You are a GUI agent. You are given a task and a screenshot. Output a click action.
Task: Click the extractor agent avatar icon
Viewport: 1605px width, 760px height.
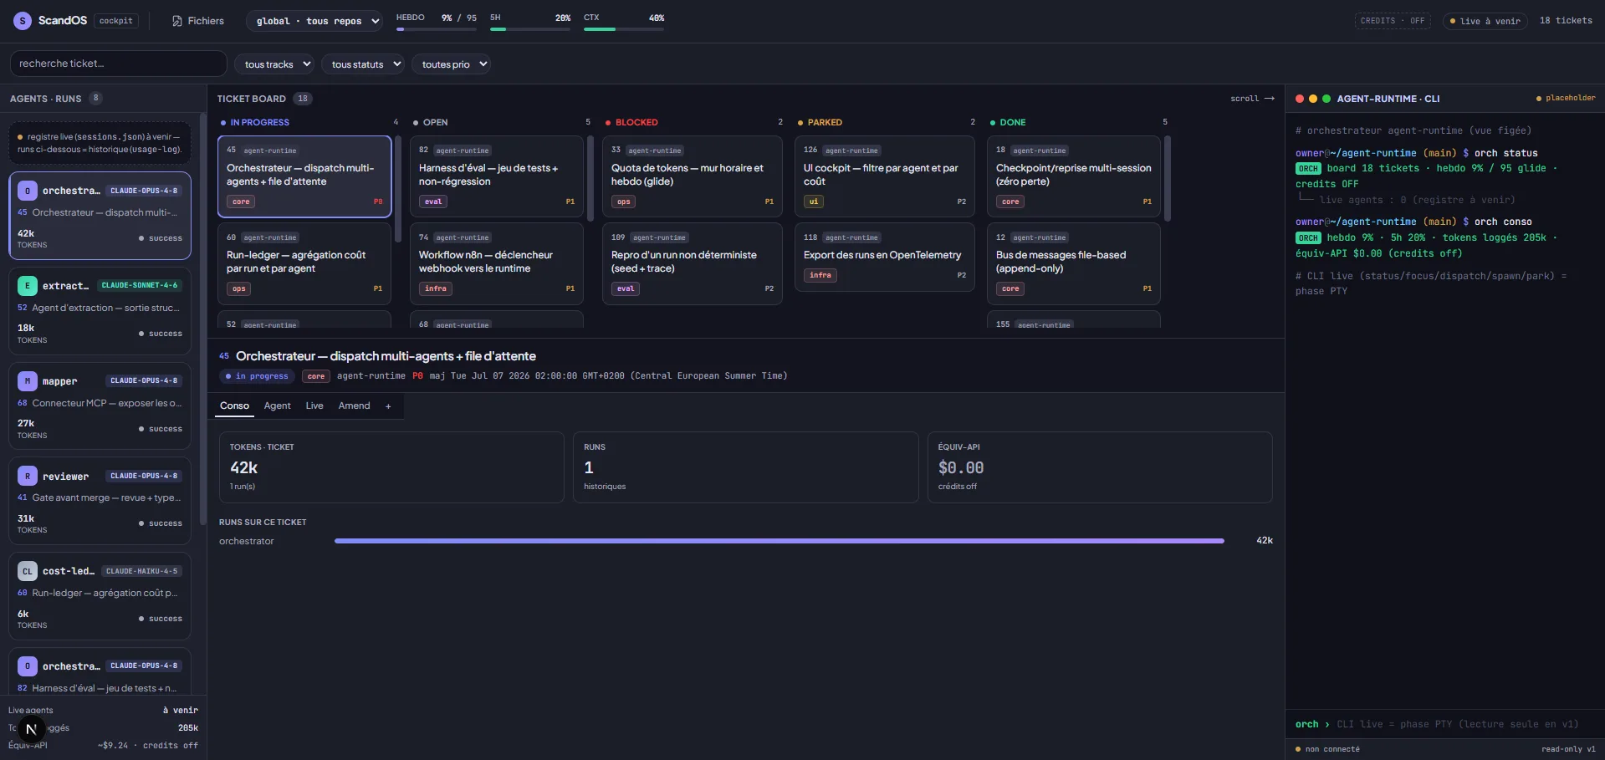click(x=27, y=286)
